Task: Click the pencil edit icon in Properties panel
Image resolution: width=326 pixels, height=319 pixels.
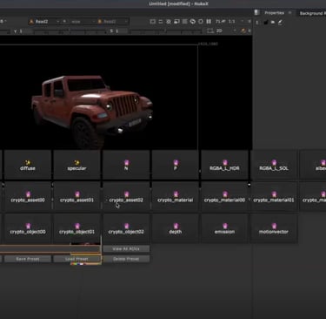Action: point(280,23)
